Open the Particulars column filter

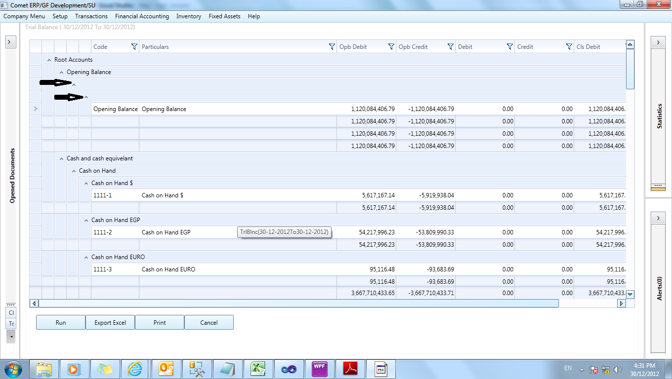[x=332, y=46]
